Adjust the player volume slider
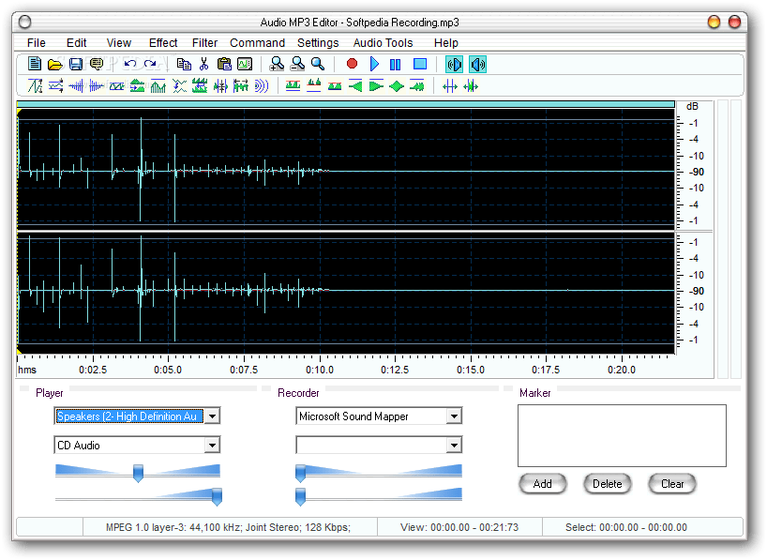 coord(137,474)
